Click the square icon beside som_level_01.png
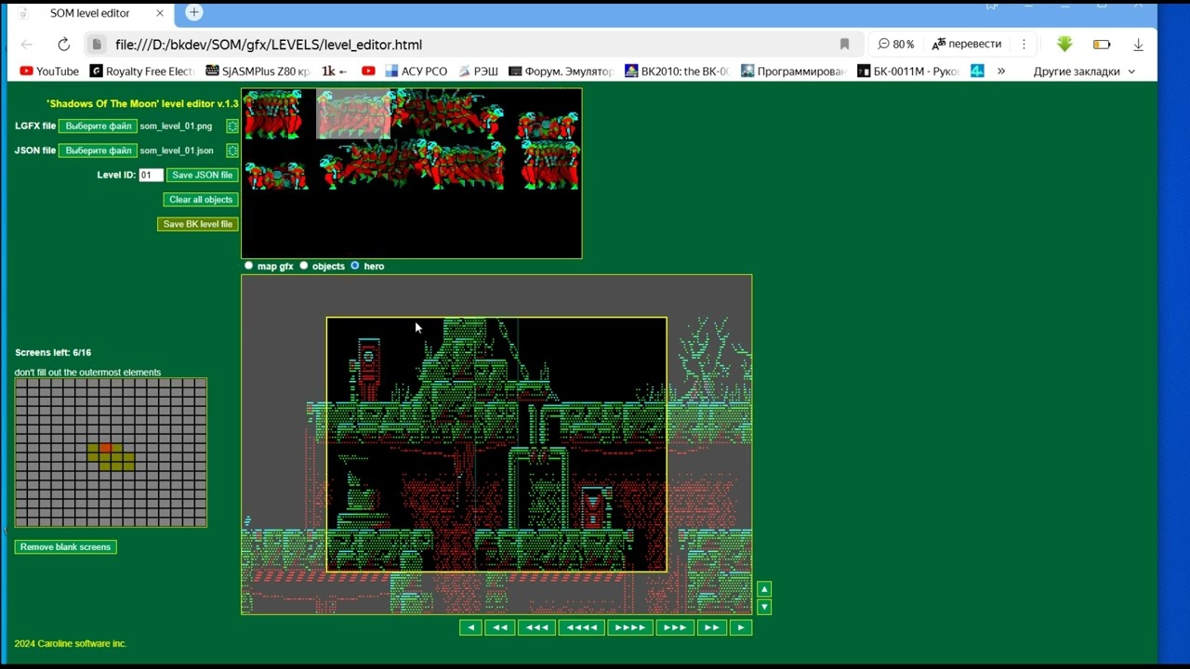Viewport: 1190px width, 669px height. (x=232, y=126)
